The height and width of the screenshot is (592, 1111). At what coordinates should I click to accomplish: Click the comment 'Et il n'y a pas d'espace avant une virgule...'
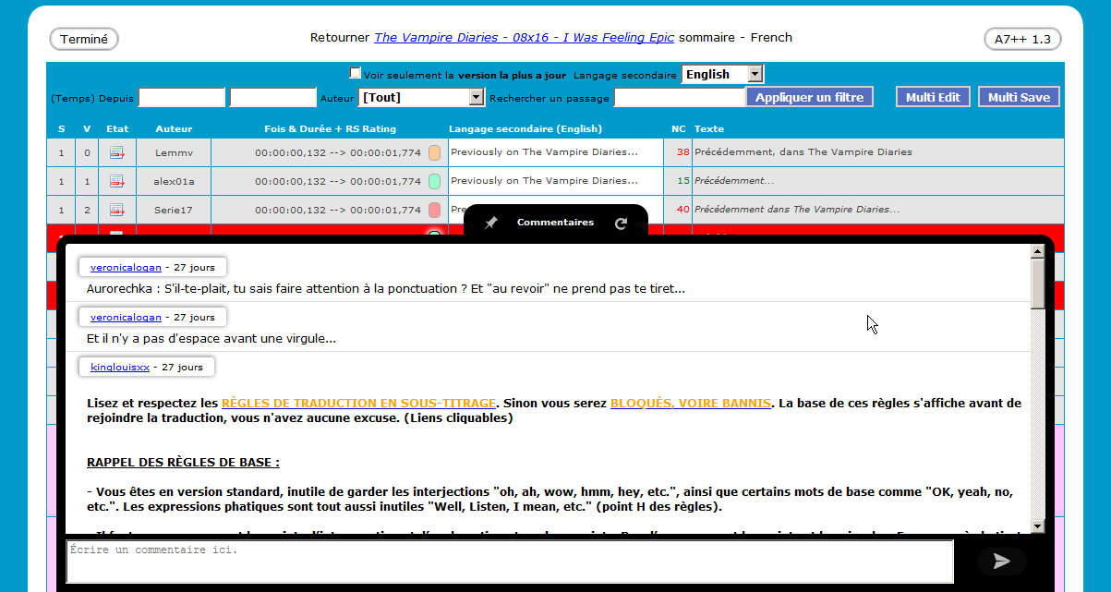pyautogui.click(x=211, y=339)
